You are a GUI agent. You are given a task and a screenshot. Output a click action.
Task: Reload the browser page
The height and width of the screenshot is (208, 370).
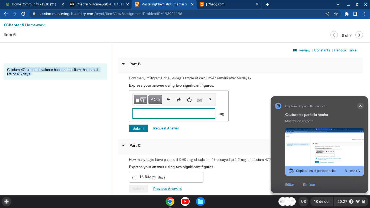[x=23, y=14]
